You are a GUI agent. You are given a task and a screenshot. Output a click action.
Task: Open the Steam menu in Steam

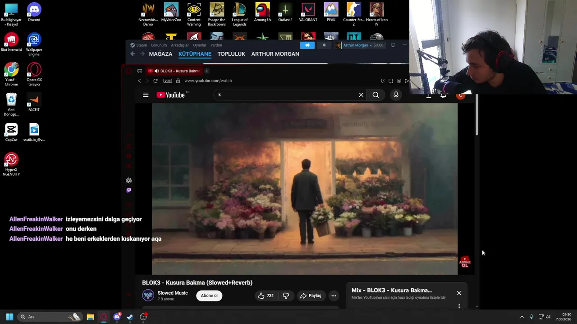point(138,45)
